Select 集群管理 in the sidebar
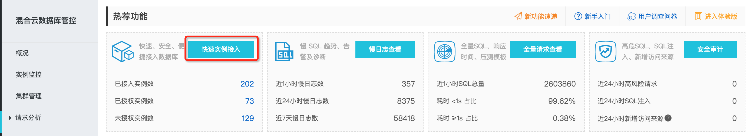Image resolution: width=753 pixels, height=136 pixels. click(29, 96)
